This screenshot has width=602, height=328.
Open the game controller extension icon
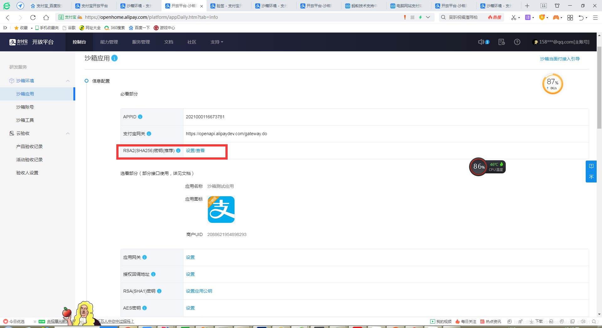[556, 18]
